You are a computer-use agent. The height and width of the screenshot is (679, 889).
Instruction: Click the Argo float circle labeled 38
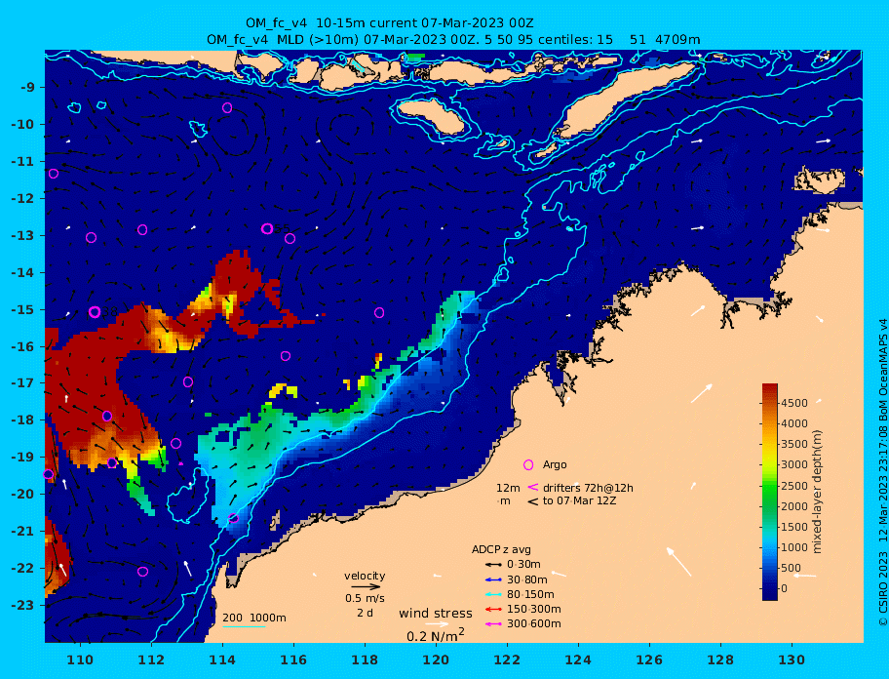(95, 312)
